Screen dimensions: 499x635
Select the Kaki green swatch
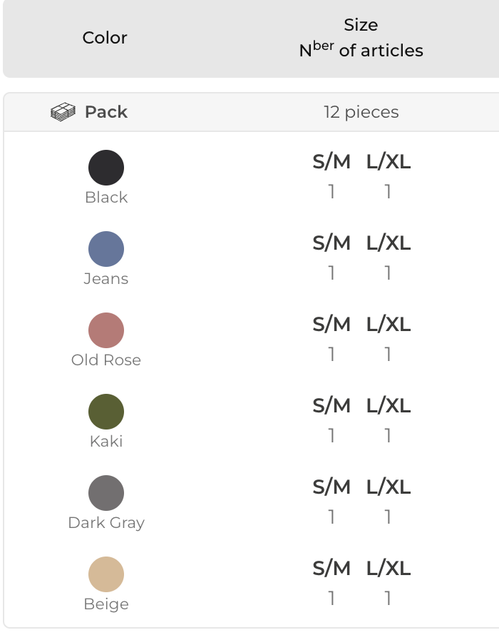(106, 412)
